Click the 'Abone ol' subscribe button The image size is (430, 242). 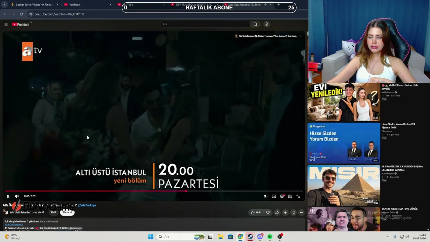tap(67, 212)
